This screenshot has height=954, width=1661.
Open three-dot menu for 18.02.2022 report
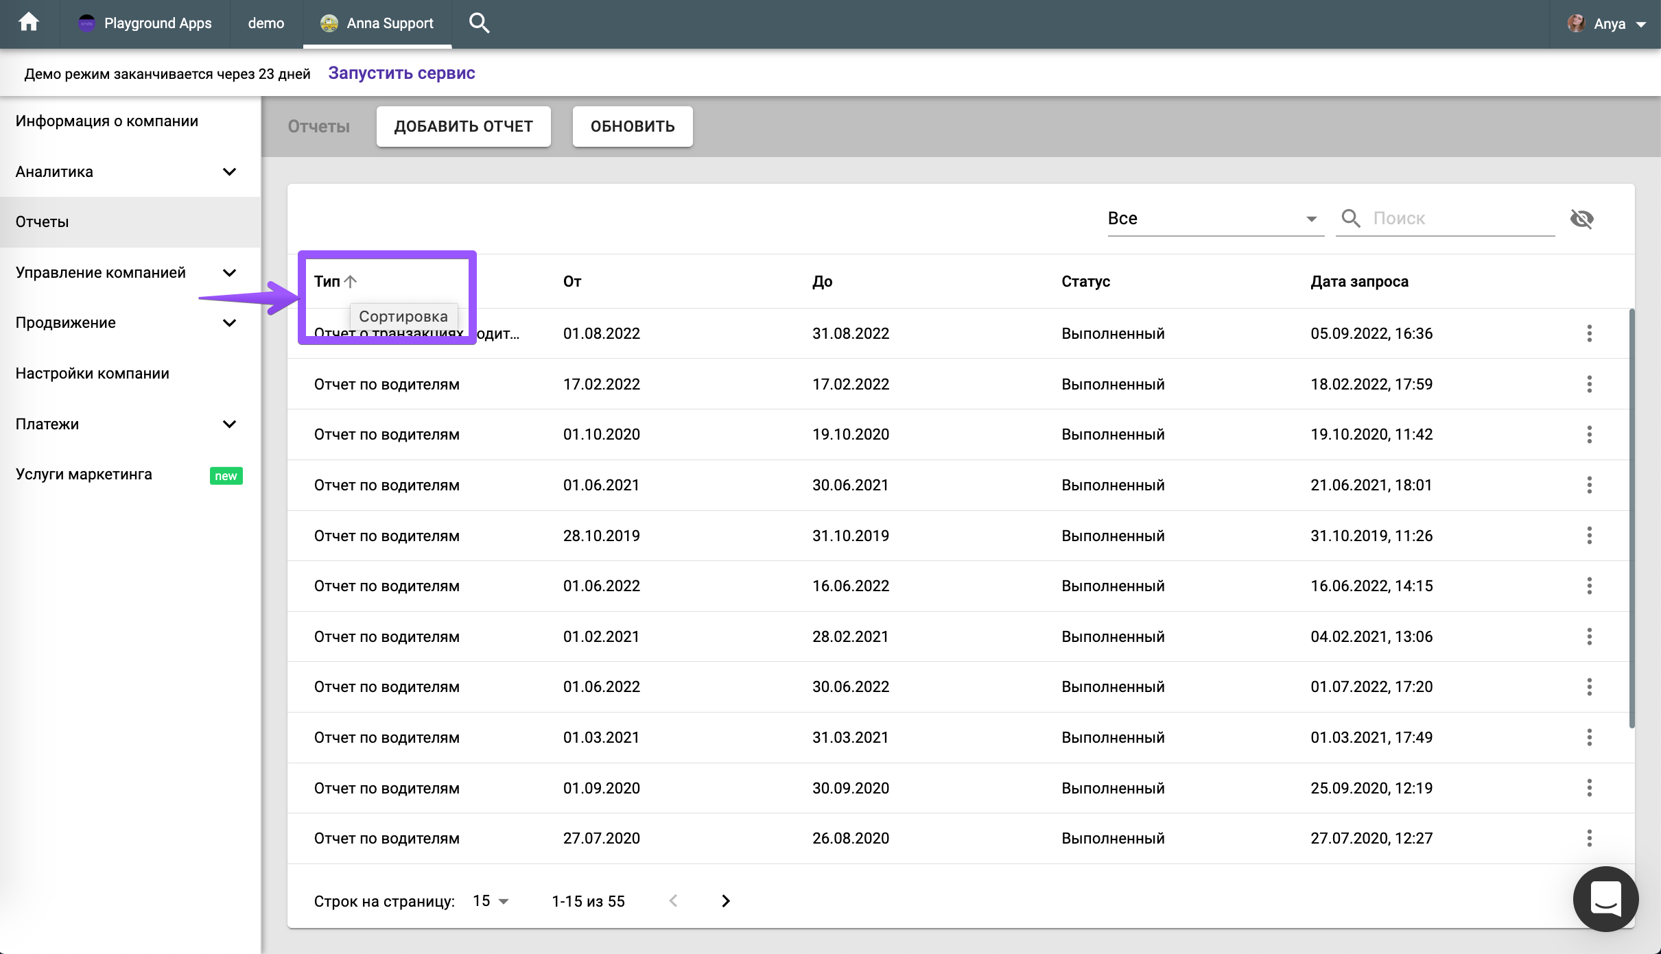click(1589, 384)
